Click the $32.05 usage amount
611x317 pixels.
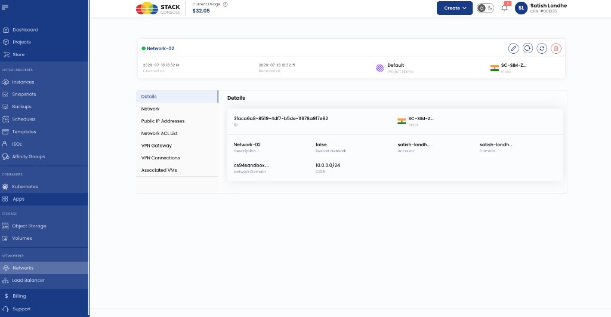pos(201,11)
